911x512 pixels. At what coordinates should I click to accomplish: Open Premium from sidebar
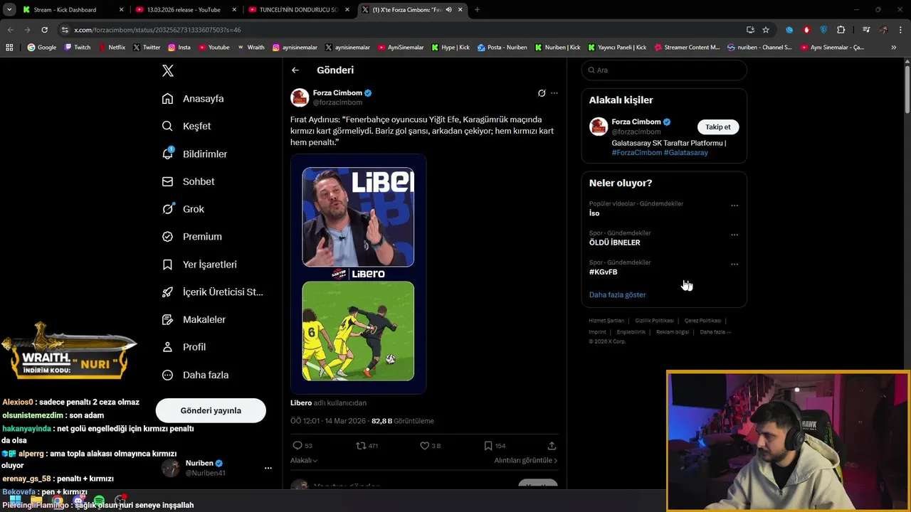[x=191, y=236]
